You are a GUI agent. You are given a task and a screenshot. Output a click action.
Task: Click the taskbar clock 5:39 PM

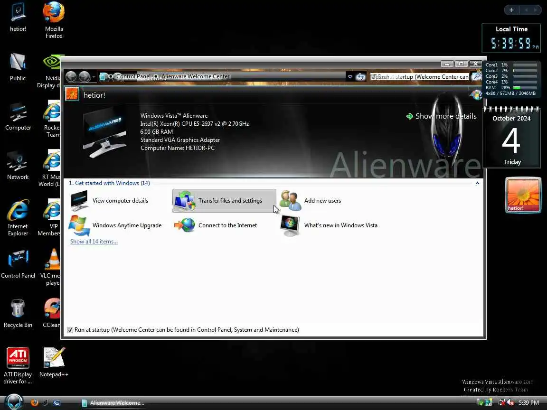coord(528,403)
